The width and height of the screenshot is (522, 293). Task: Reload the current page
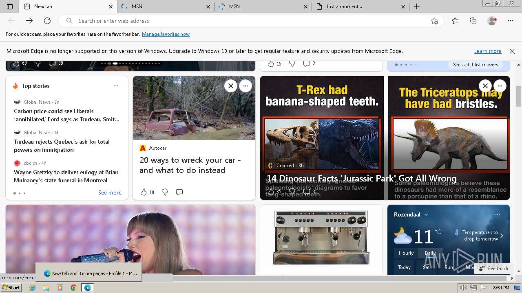(47, 21)
